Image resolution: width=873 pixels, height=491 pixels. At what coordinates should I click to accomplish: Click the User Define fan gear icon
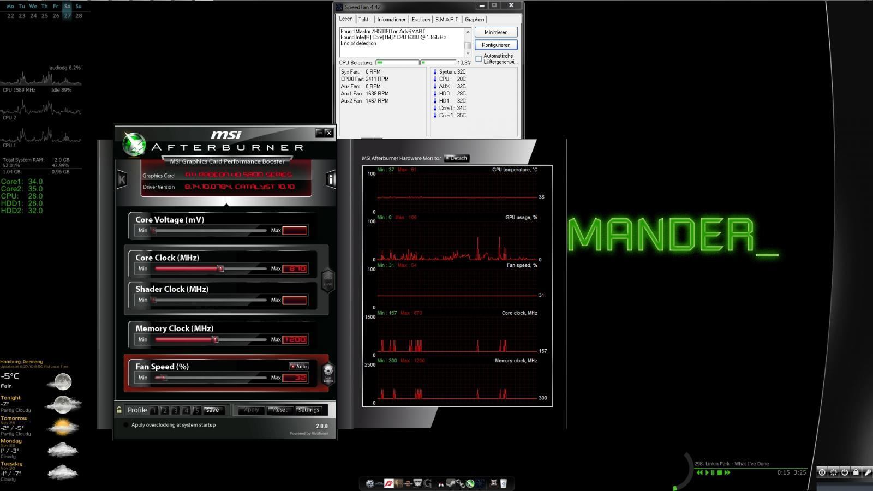click(328, 373)
